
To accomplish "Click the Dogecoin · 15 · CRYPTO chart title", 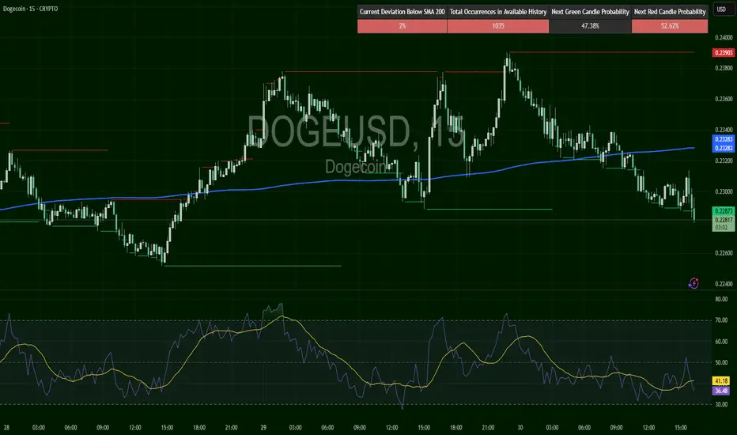I will click(x=31, y=9).
